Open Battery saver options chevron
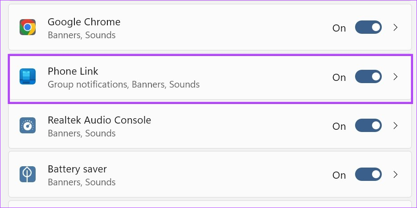417x208 pixels. point(396,174)
